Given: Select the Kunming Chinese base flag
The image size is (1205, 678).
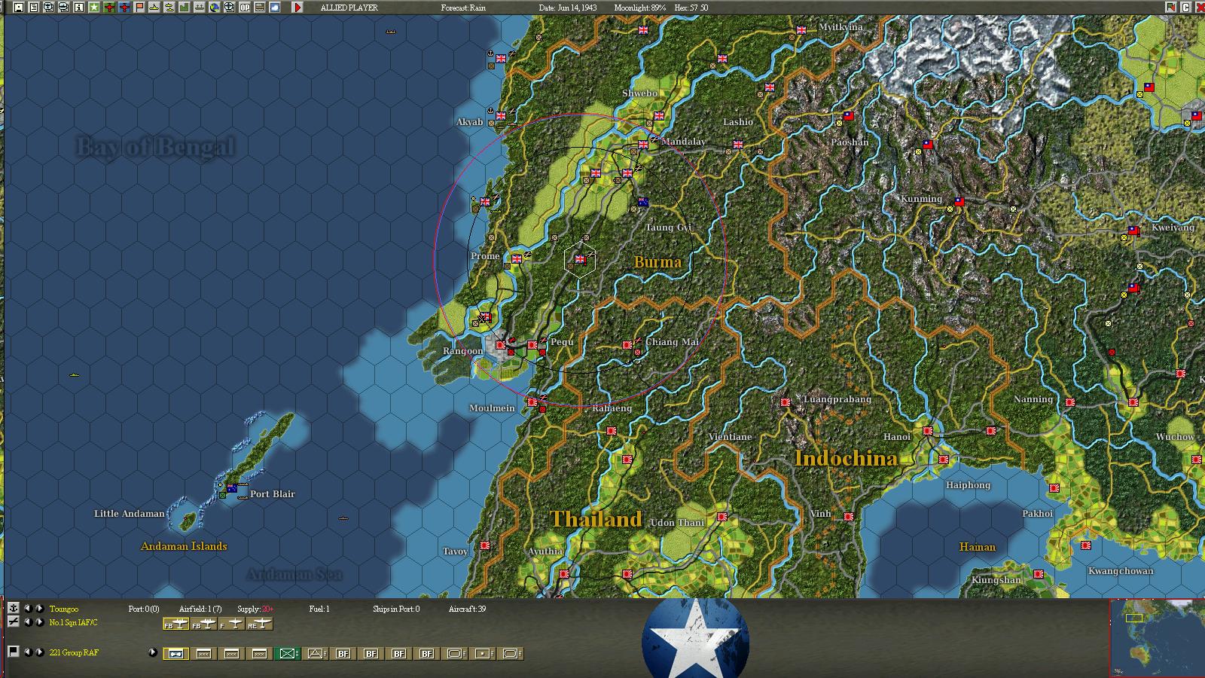Looking at the screenshot, I should pos(959,202).
